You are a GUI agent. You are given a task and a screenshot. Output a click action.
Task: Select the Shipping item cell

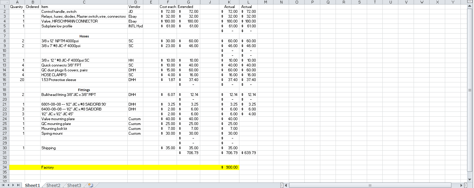point(84,148)
